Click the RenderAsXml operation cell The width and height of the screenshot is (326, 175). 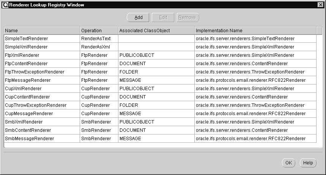click(99, 47)
